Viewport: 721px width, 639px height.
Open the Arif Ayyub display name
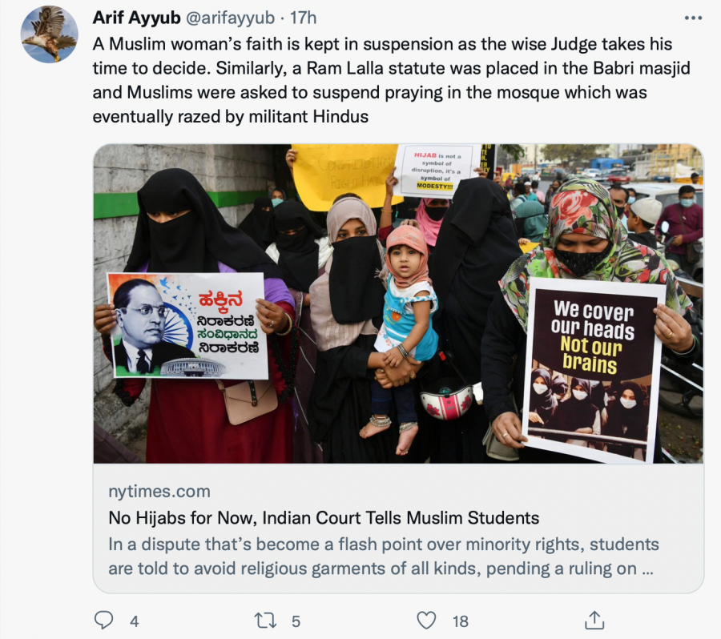(x=136, y=18)
